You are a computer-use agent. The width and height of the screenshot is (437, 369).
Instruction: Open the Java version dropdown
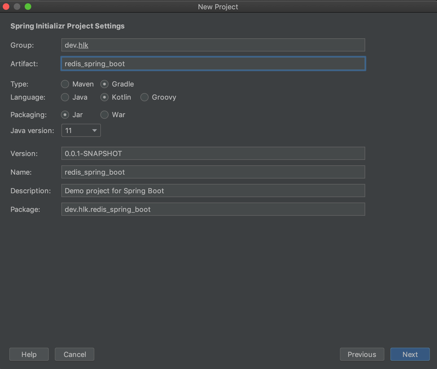tap(81, 131)
